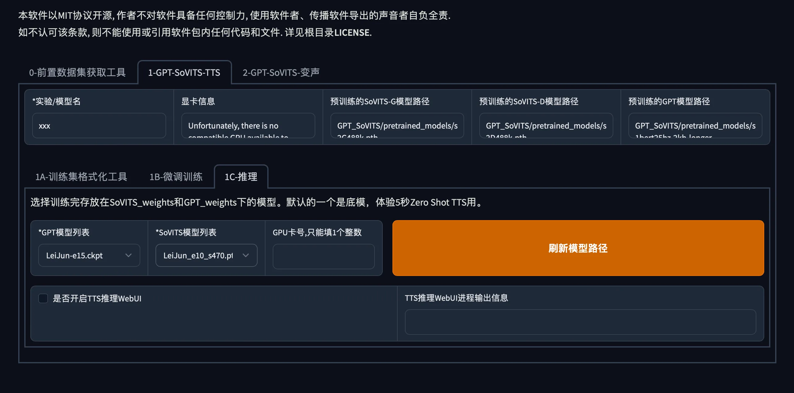Enable the 是否开启TTS推理WebUI checkbox
This screenshot has height=393, width=794.
click(43, 298)
